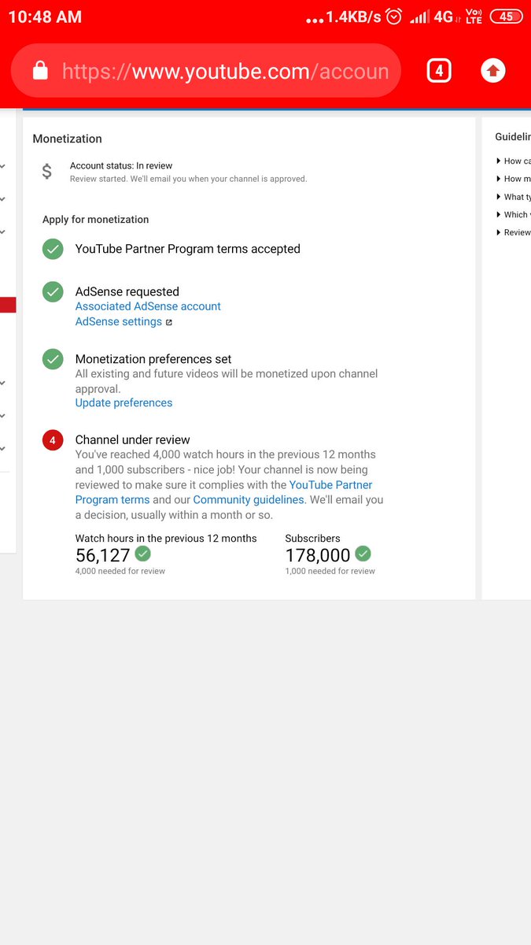Image resolution: width=531 pixels, height=945 pixels.
Task: Tap the alarm clock status bar icon
Action: (x=394, y=17)
